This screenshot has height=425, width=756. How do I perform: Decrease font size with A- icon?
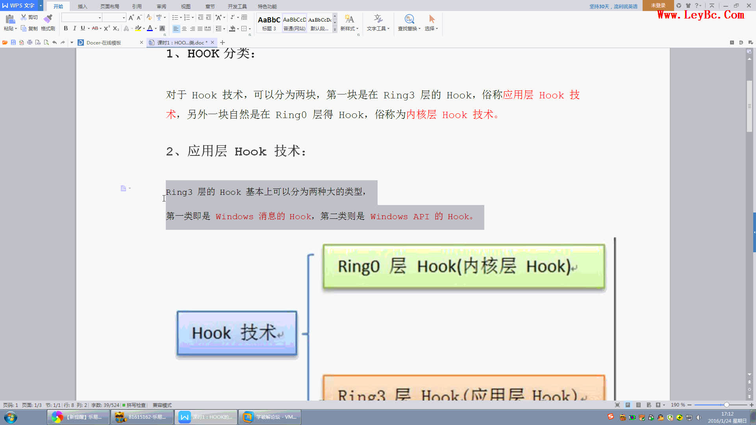pos(139,17)
